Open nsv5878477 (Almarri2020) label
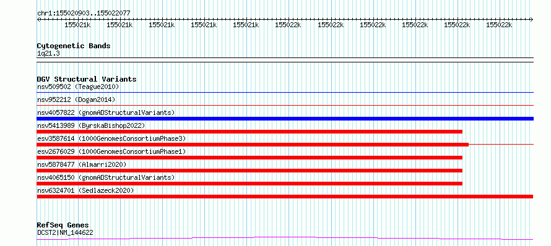551x246 pixels. pos(82,164)
